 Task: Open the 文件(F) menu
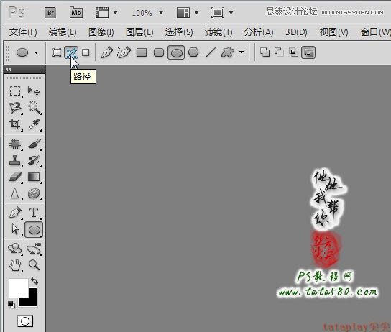click(23, 32)
